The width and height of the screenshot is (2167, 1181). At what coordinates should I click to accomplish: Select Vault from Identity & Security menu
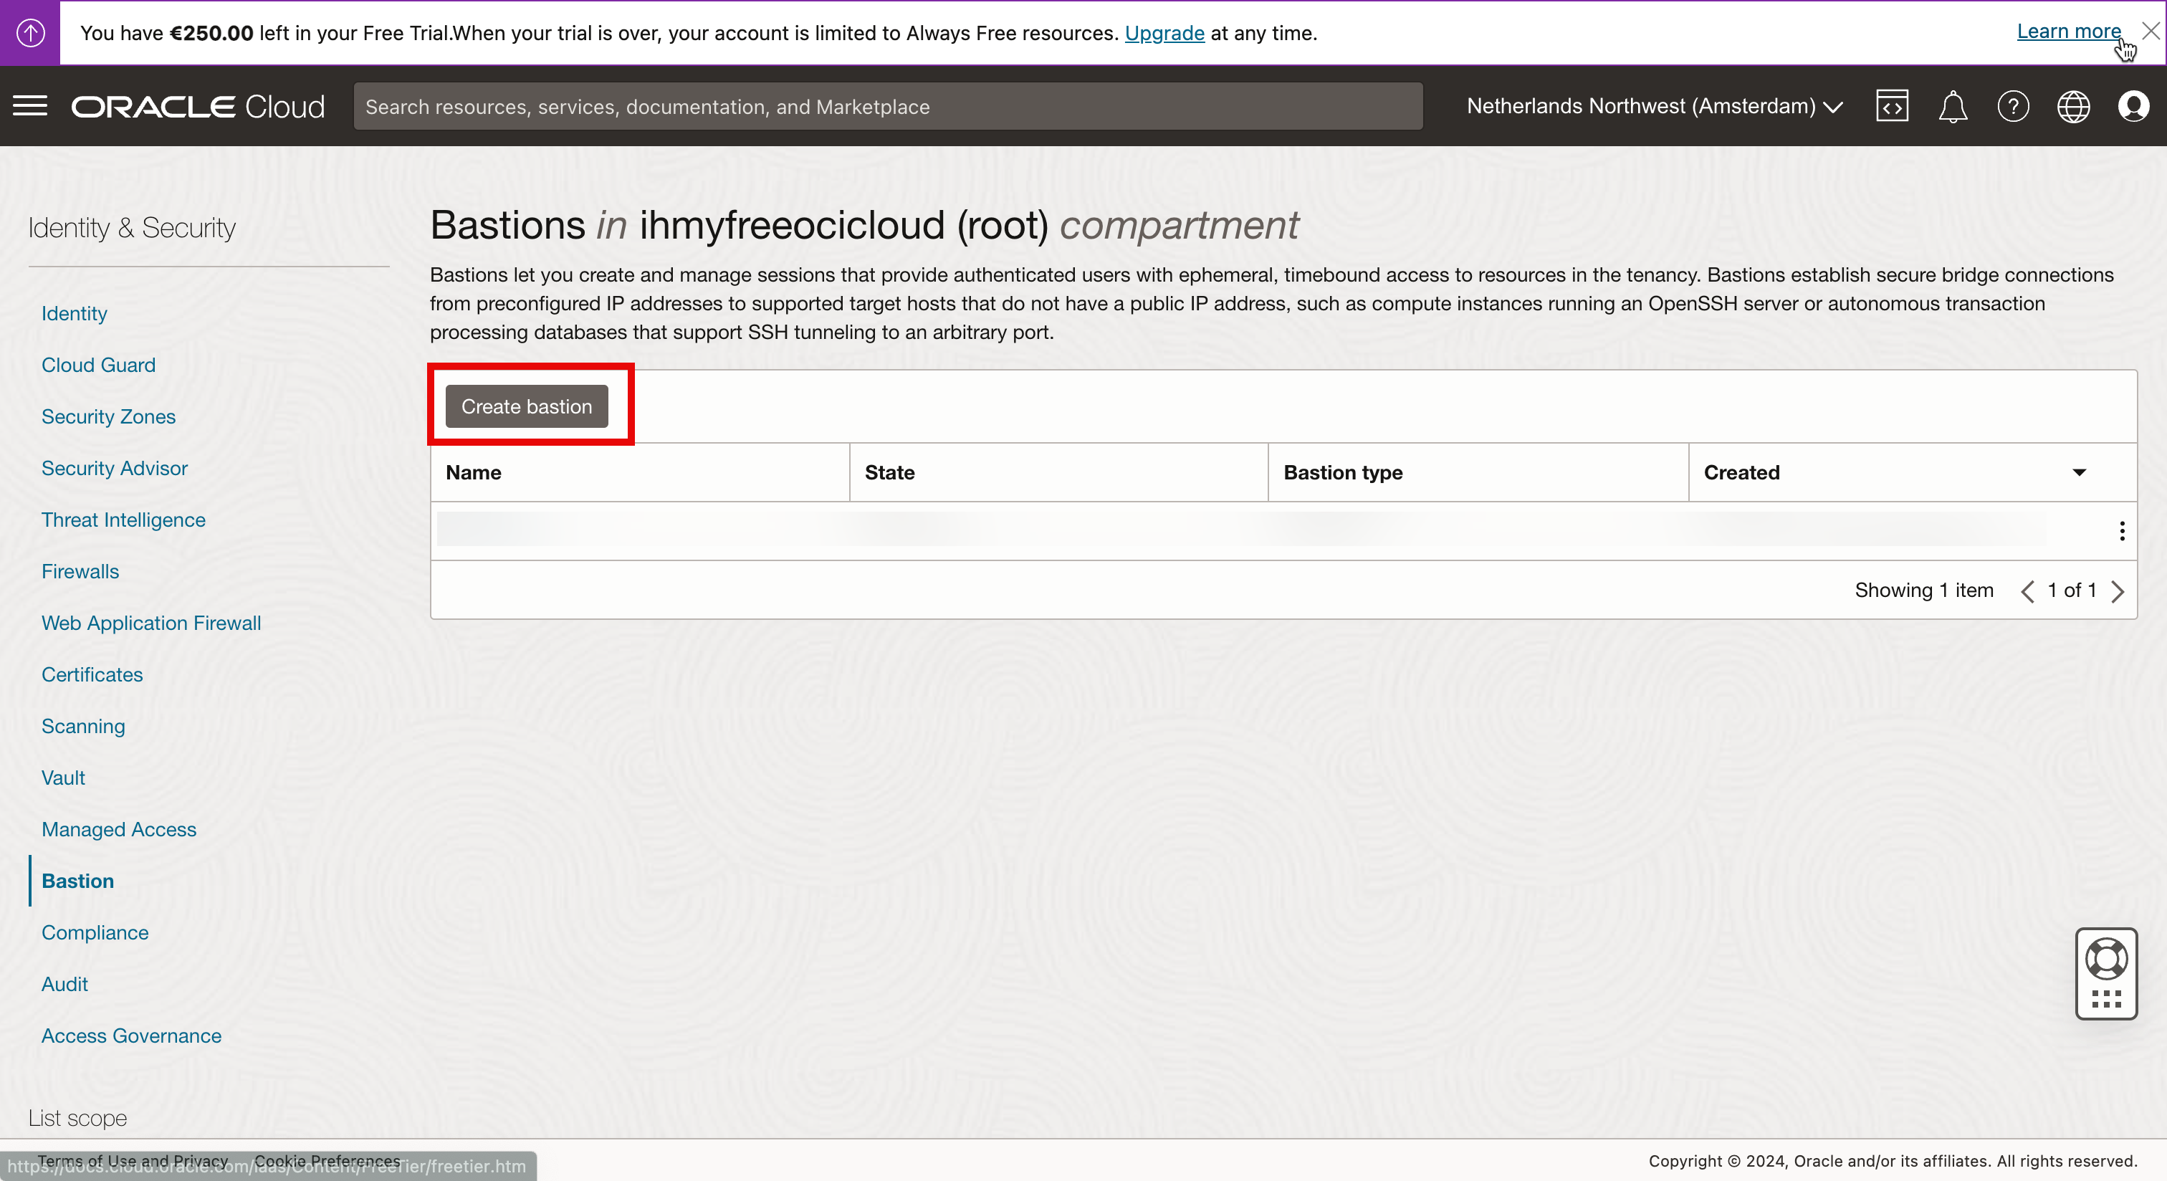coord(63,778)
